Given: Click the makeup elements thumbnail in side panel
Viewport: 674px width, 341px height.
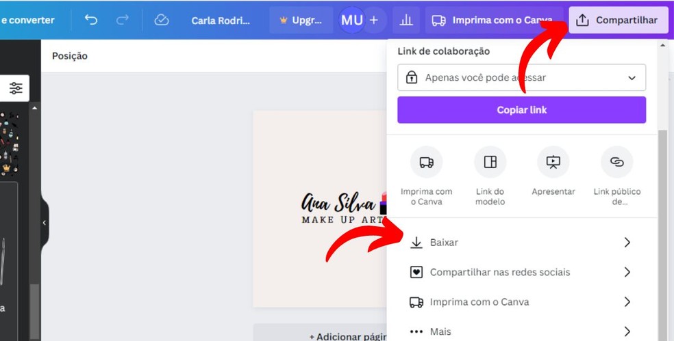Looking at the screenshot, I should 9,143.
